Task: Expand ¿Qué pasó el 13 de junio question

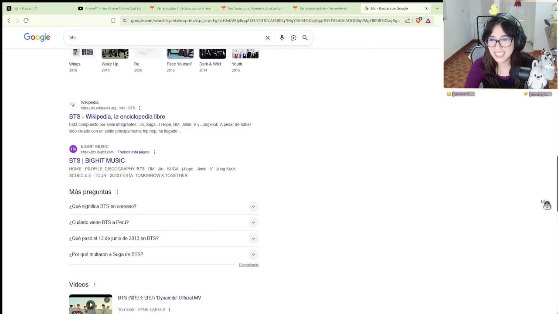Action: tap(164, 239)
